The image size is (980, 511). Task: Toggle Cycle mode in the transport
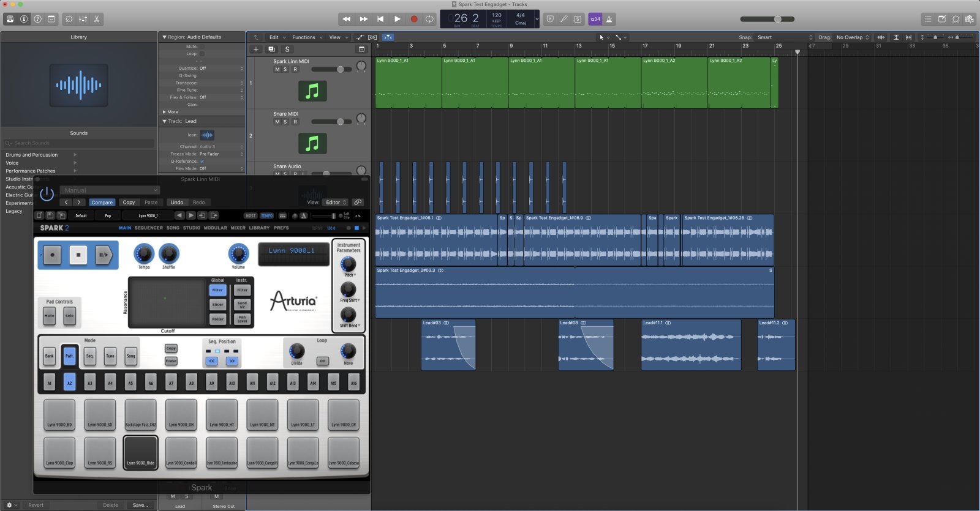point(429,19)
